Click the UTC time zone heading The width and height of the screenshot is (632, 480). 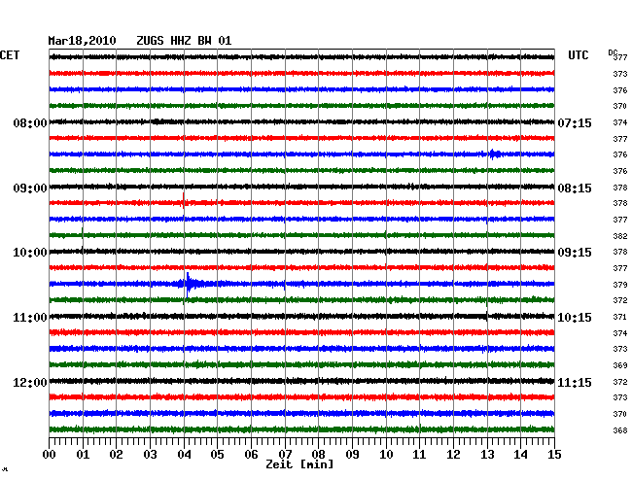578,55
